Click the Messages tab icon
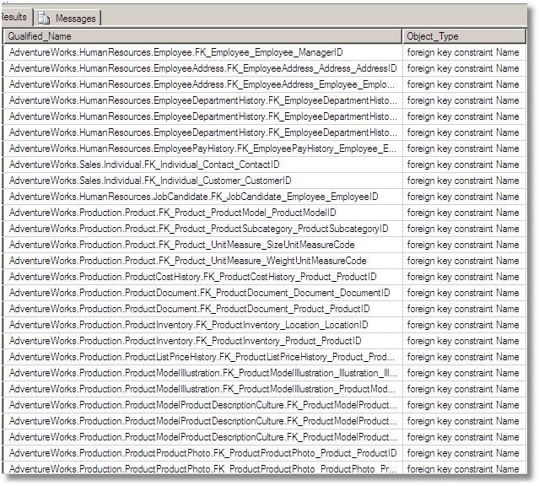 tap(44, 18)
